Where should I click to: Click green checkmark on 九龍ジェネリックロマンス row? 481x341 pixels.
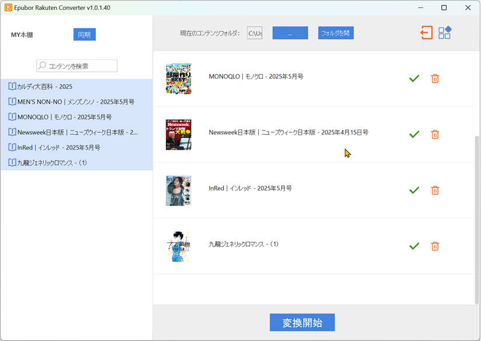point(414,246)
